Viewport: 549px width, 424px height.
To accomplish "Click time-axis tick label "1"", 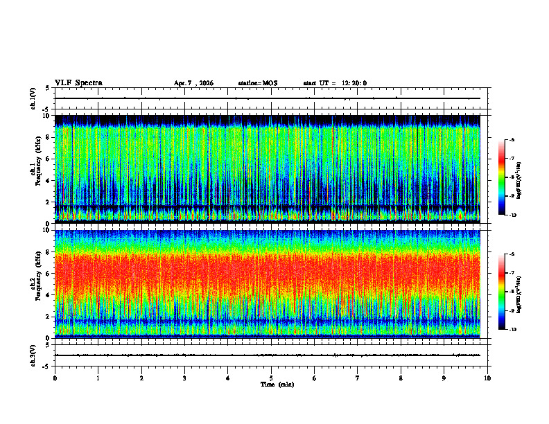I will click(98, 378).
